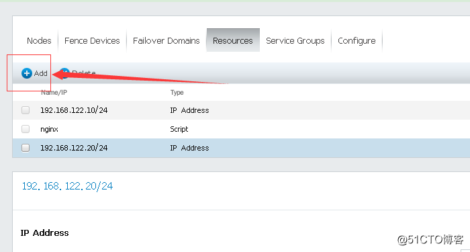Click IP Address type of 192.168.122.20/24 row

coord(189,148)
